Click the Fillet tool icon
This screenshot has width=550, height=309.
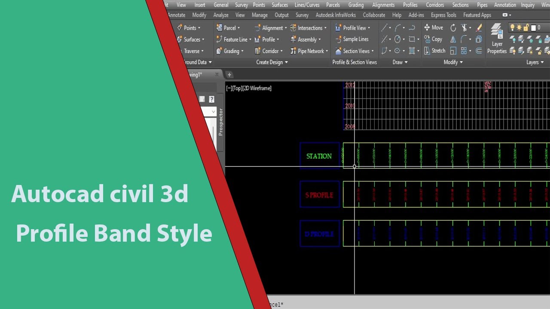tap(464, 39)
